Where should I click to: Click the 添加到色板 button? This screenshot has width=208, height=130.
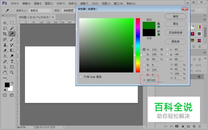tap(175, 33)
